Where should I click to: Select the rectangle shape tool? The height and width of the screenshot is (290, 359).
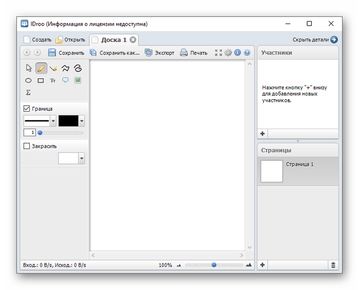[41, 80]
